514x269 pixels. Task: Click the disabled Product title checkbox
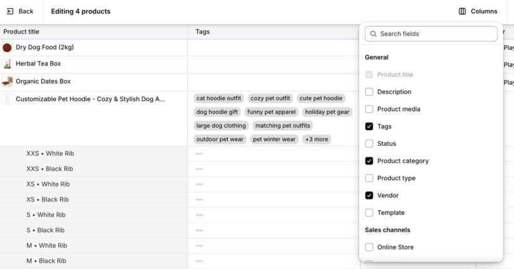369,74
